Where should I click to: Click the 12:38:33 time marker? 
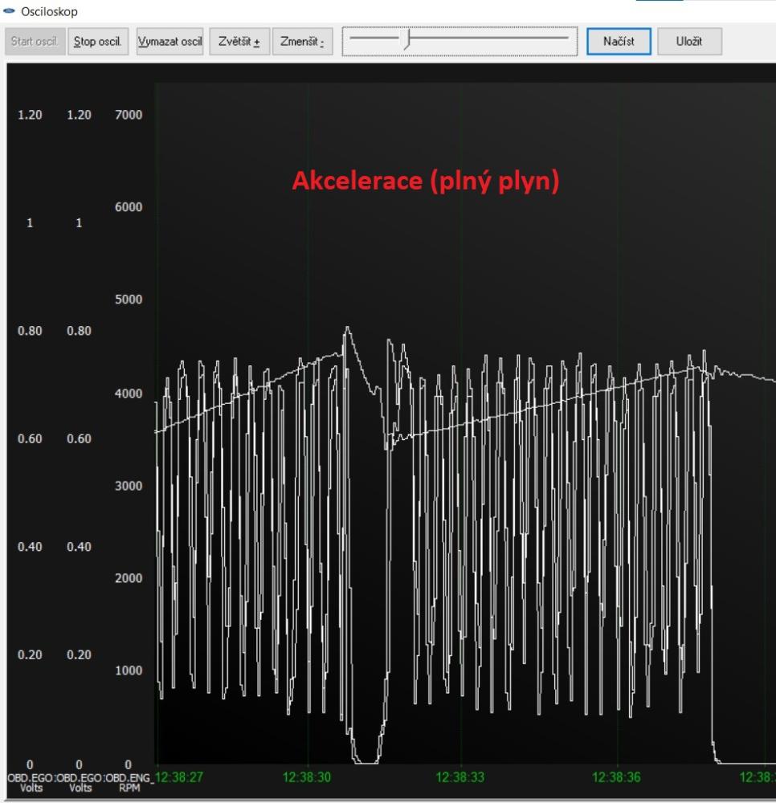[460, 777]
